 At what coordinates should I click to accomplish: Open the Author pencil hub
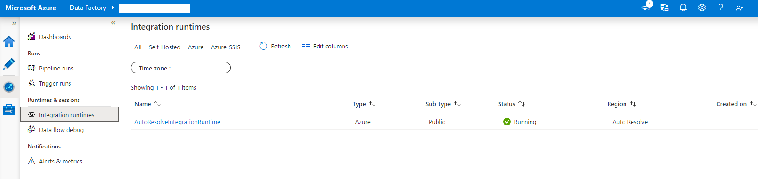[9, 64]
